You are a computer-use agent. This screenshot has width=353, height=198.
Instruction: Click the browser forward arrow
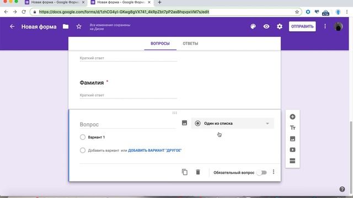pyautogui.click(x=15, y=12)
